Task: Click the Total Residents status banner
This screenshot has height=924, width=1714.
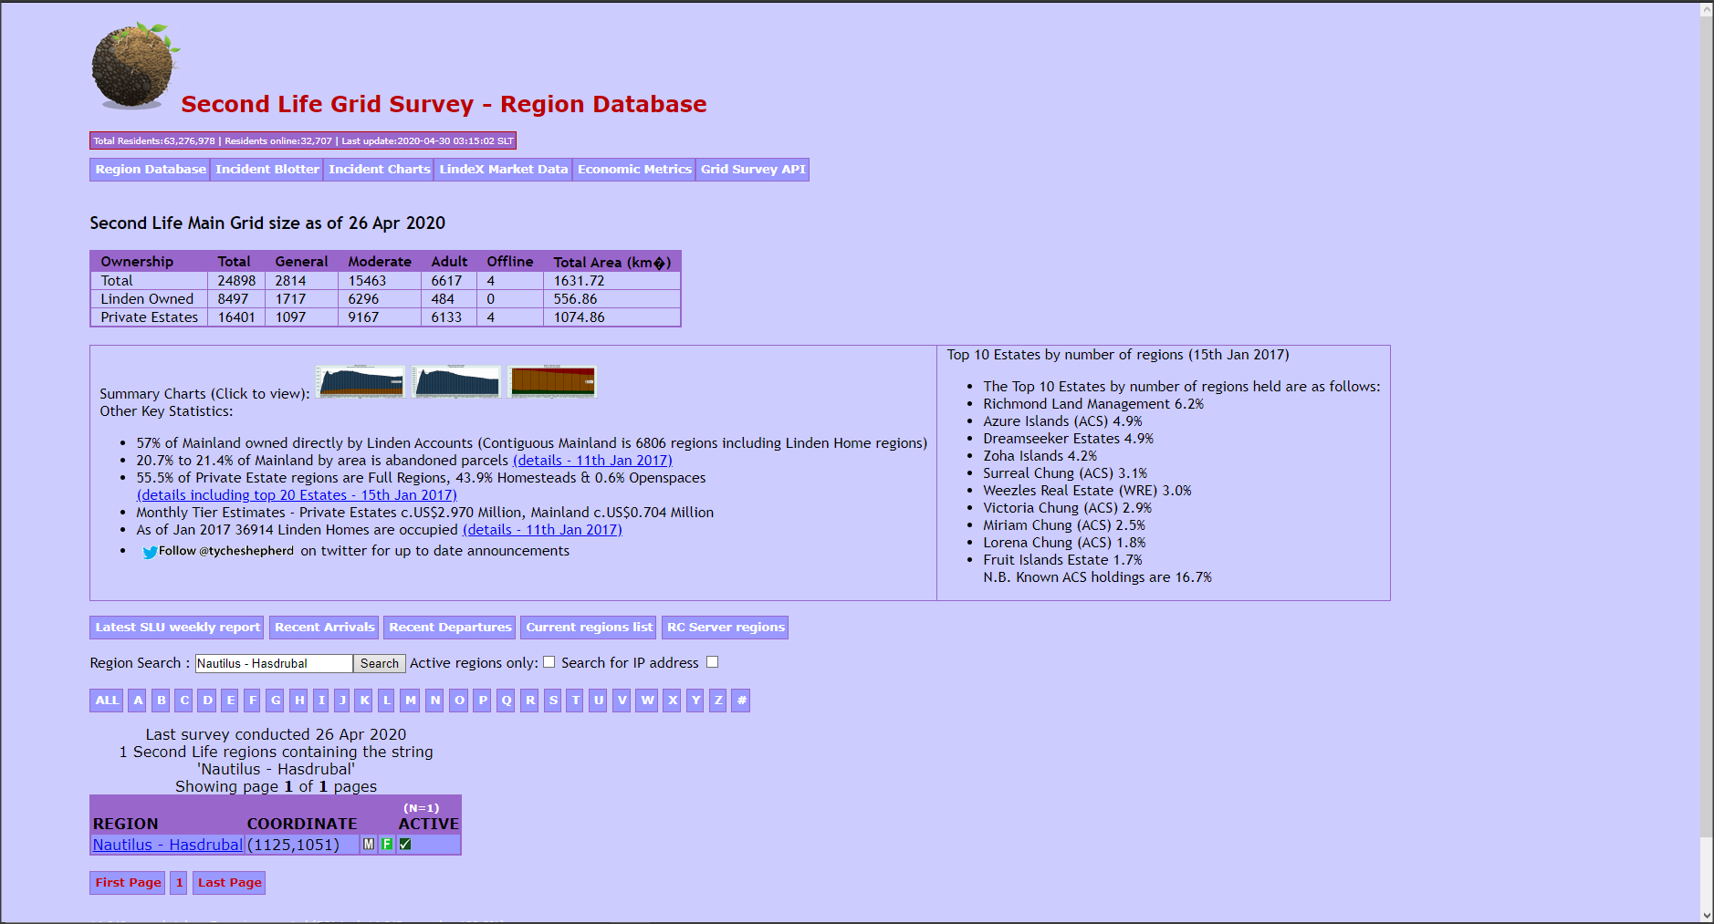Action: pyautogui.click(x=303, y=140)
